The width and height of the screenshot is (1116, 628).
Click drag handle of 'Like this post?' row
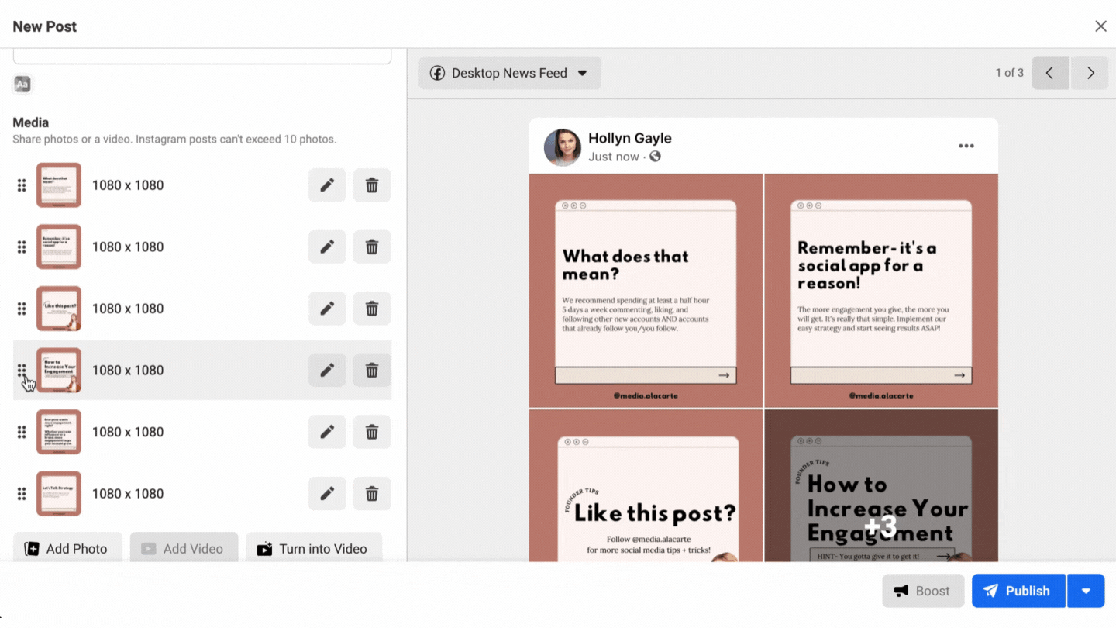point(22,309)
